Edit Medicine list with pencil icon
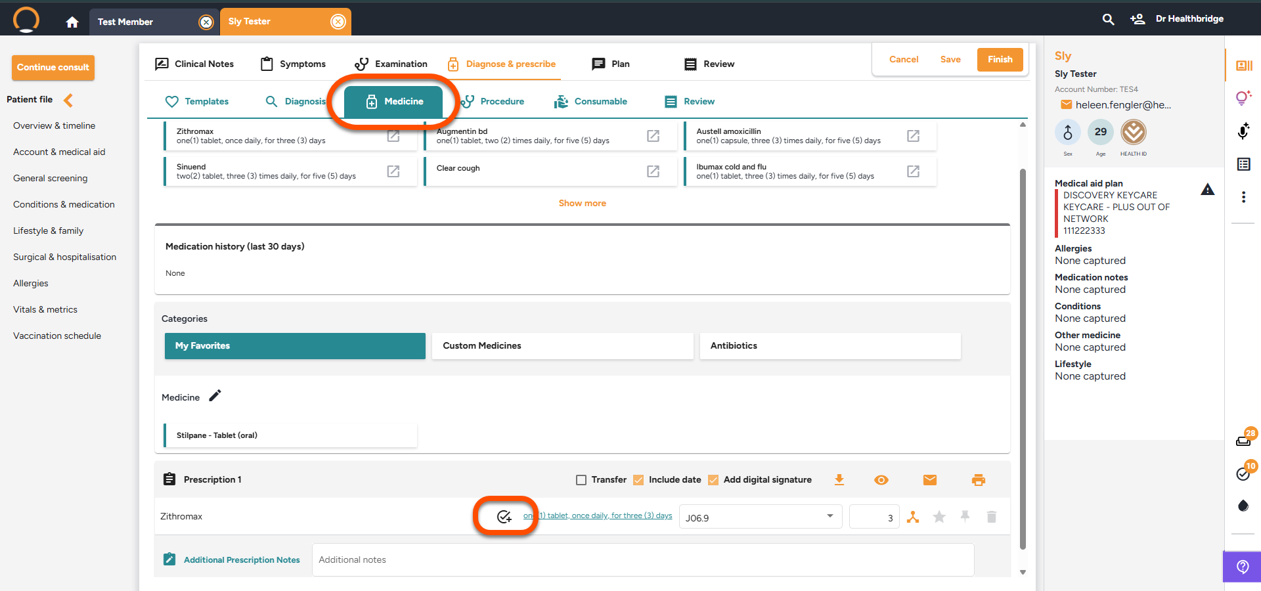Screen dimensions: 1261x591 coord(215,395)
